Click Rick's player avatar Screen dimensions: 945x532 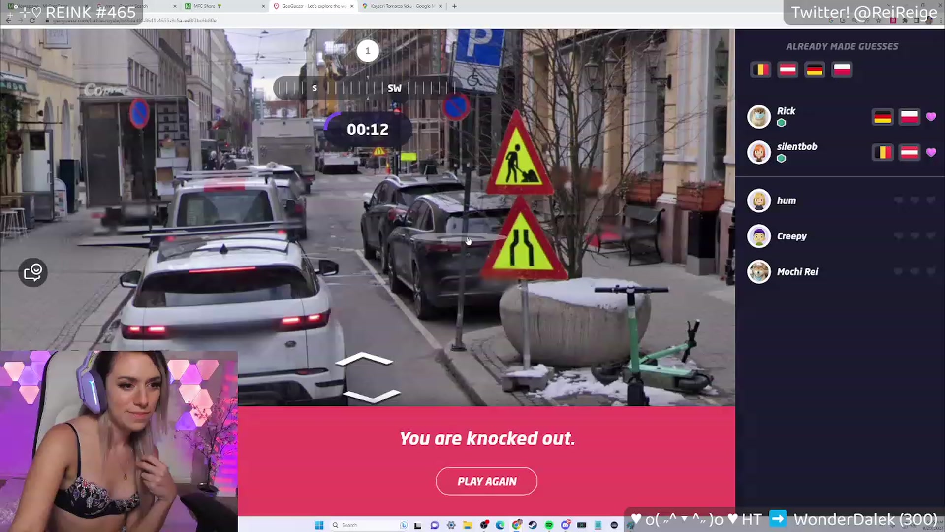(x=759, y=117)
